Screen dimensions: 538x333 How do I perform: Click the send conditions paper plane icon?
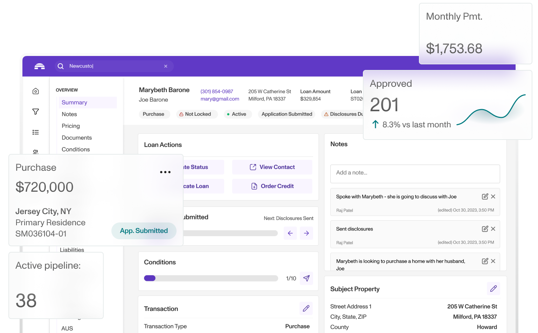[x=306, y=278]
